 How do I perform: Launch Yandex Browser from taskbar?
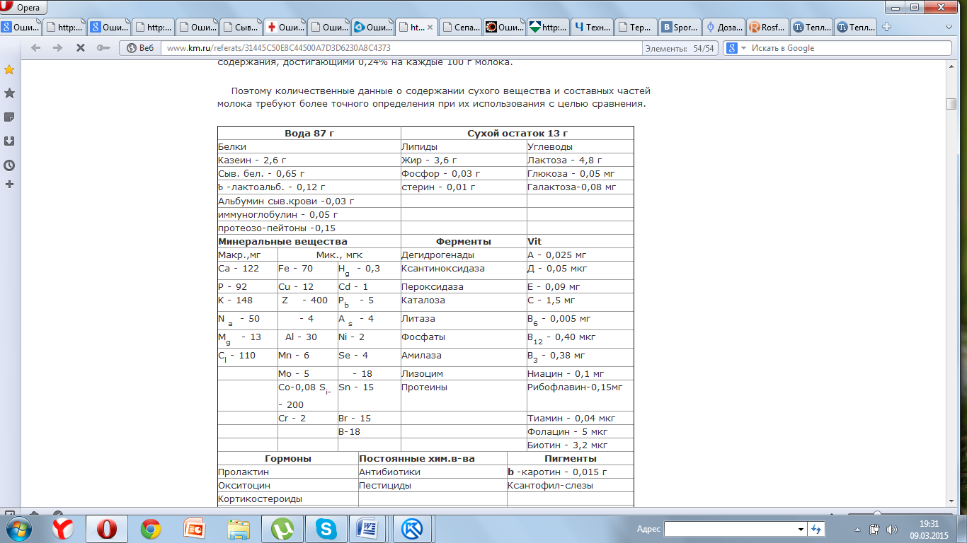click(64, 528)
